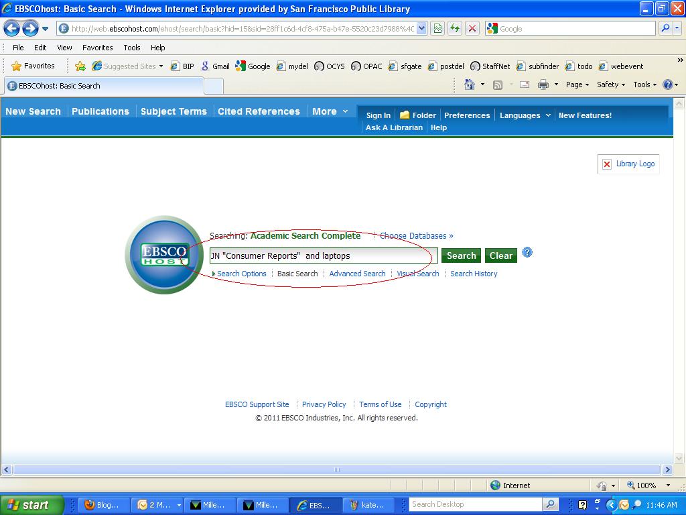This screenshot has width=686, height=515.
Task: Expand the More dropdown in EBSCO navigation
Action: pos(330,111)
